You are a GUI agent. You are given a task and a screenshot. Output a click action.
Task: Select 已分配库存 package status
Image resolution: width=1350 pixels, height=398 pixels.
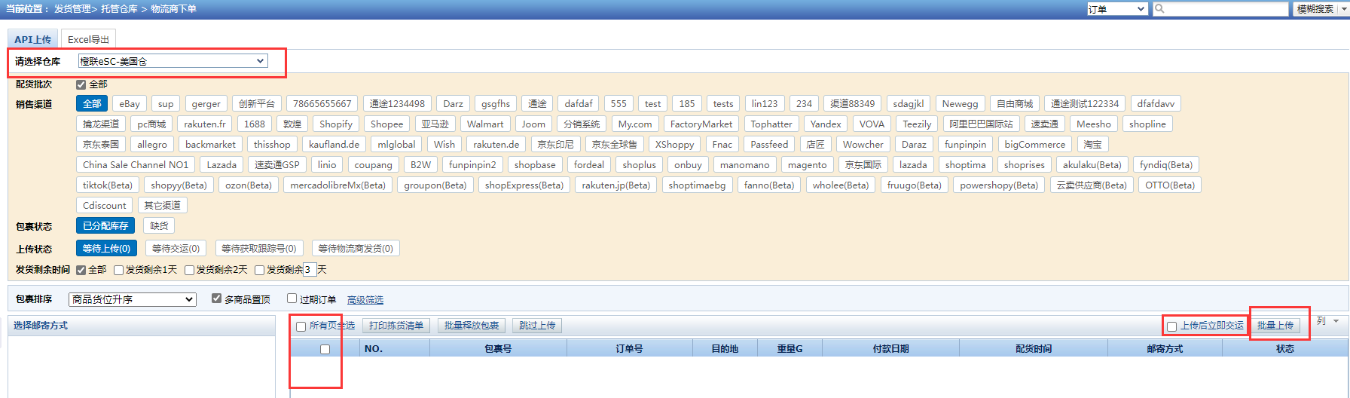coord(105,225)
